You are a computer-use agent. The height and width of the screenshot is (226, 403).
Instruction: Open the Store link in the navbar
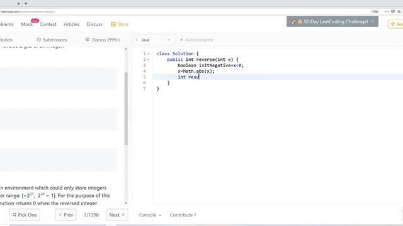point(120,24)
